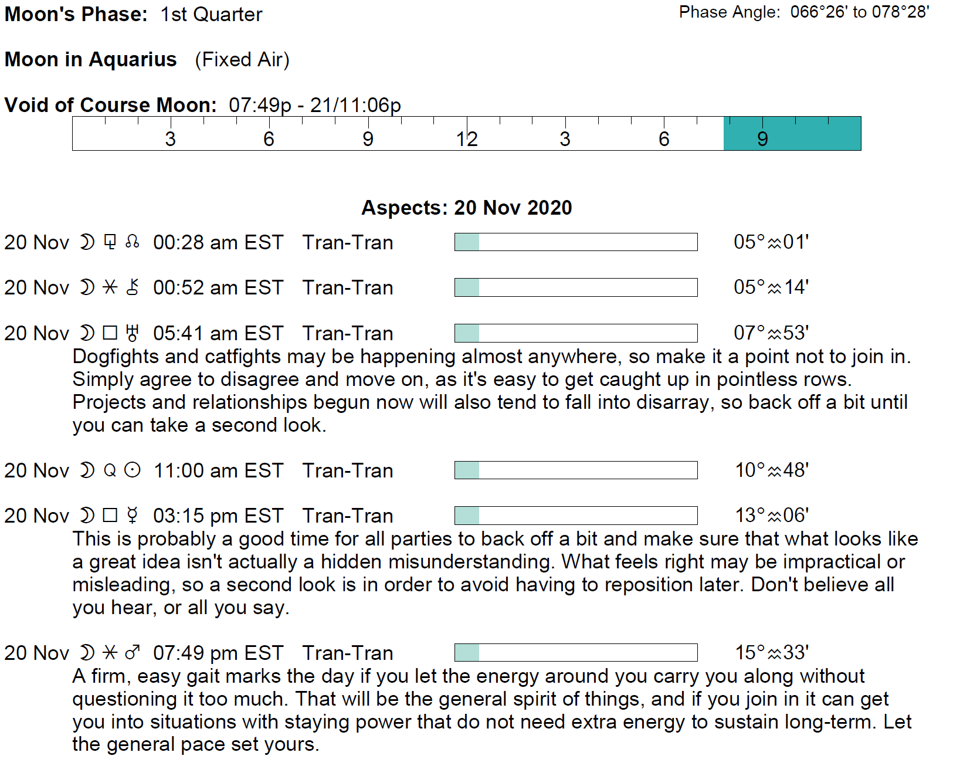Click the "Moon in Aquarius" label
Screen dimensions: 960x759
(x=91, y=59)
